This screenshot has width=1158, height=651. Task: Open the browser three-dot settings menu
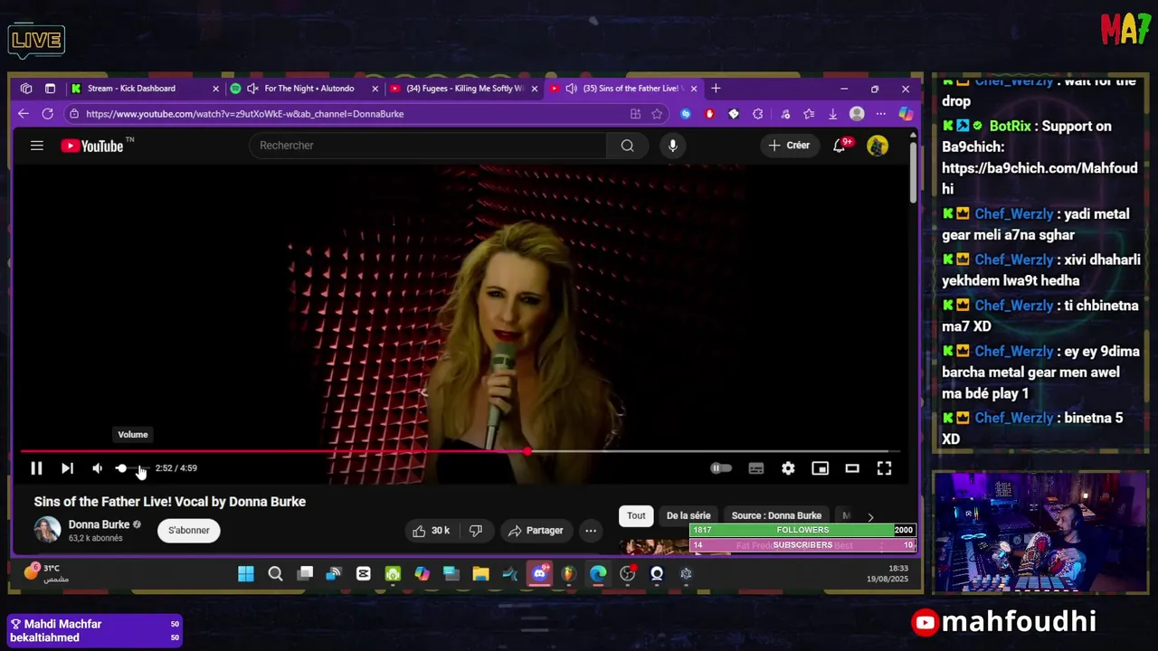[x=880, y=114]
